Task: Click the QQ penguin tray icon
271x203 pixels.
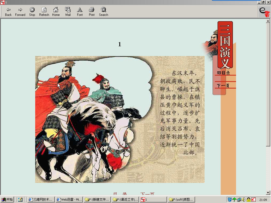Action: pyautogui.click(x=249, y=200)
